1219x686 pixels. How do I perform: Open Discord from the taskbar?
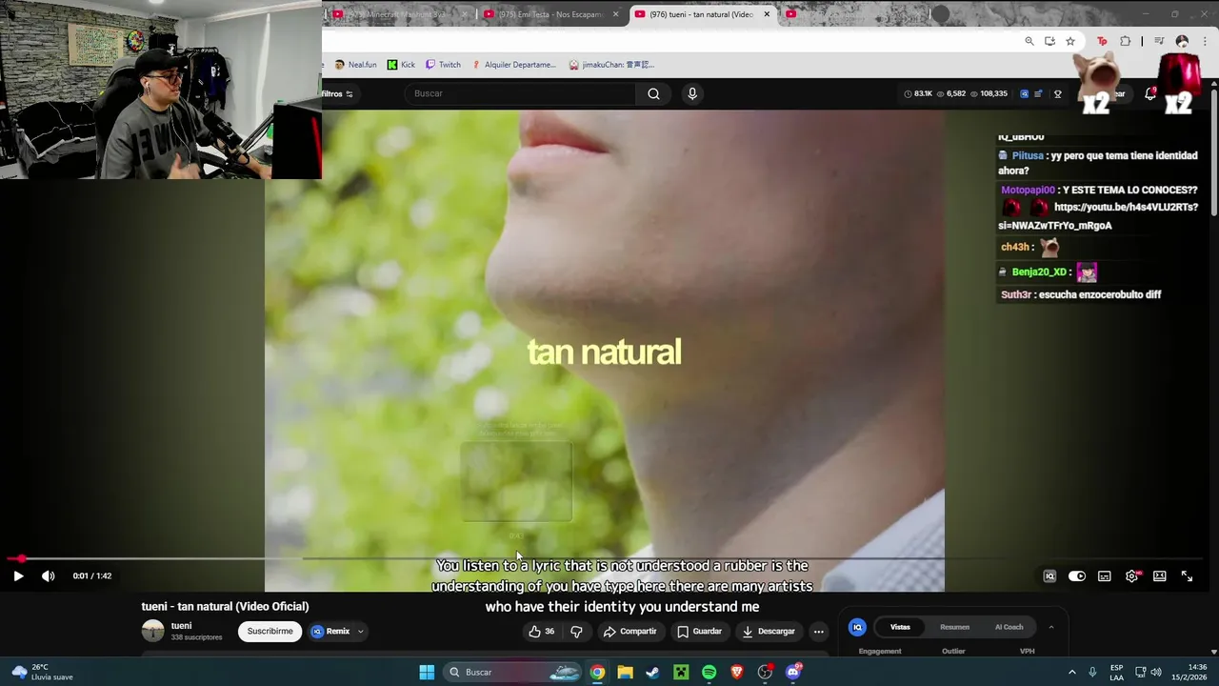[x=793, y=673]
